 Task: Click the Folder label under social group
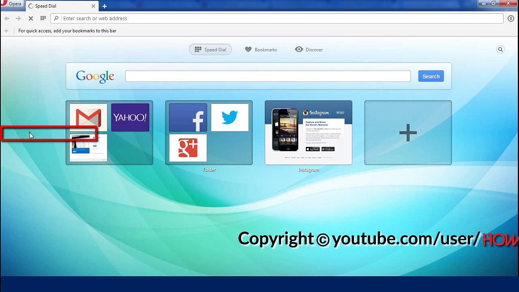point(209,170)
